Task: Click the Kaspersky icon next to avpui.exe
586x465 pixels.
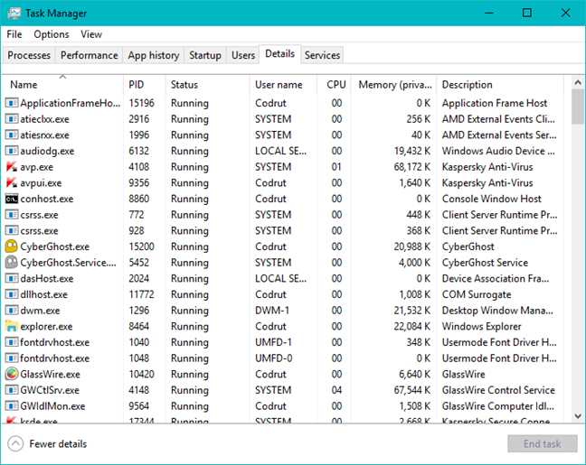Action: click(12, 182)
